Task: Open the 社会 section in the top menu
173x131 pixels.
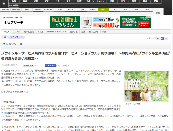Action: pos(57,1)
